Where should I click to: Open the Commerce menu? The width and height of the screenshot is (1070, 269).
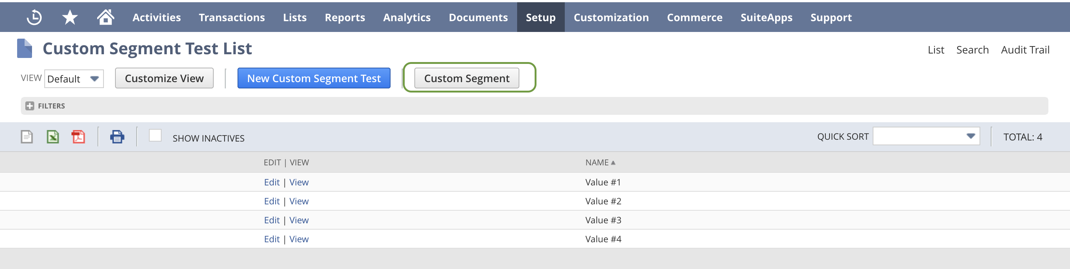click(x=694, y=17)
